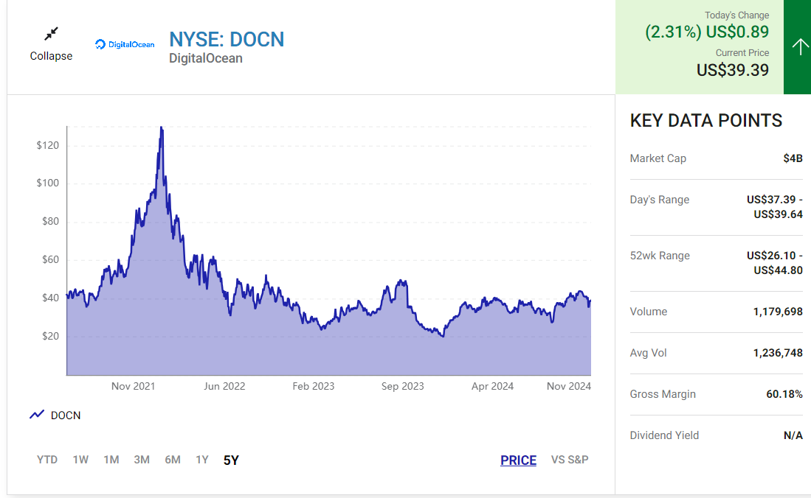Screen dimensions: 811x498
Task: Click the current price US$39.39
Action: 732,70
